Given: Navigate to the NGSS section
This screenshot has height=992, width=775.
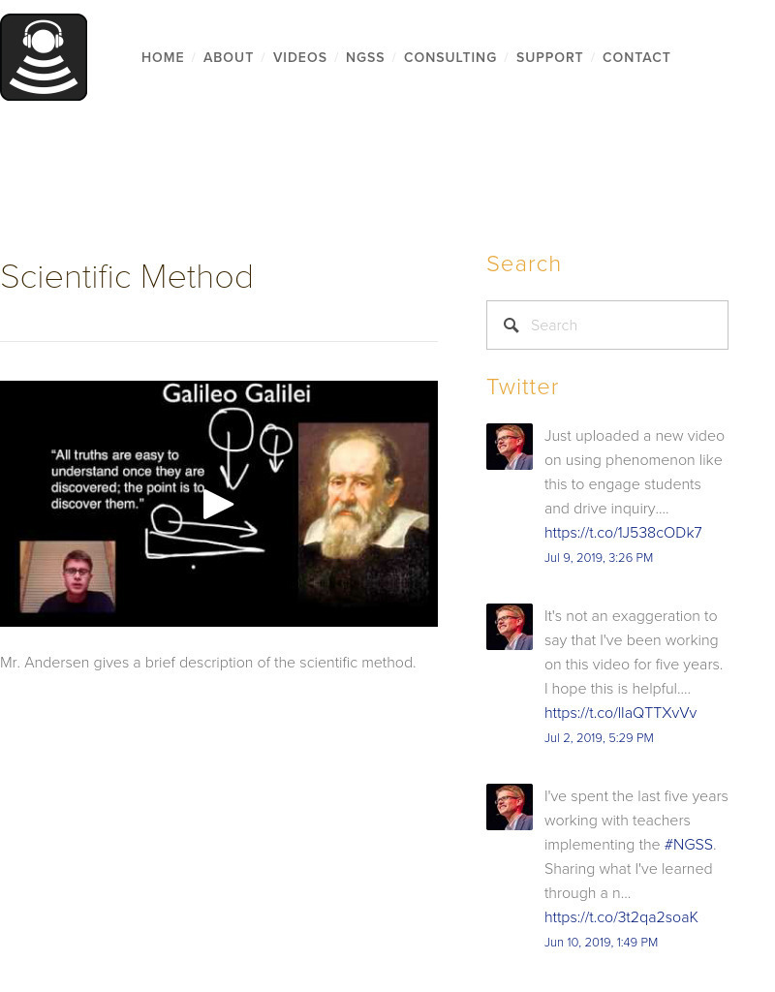Looking at the screenshot, I should (365, 57).
